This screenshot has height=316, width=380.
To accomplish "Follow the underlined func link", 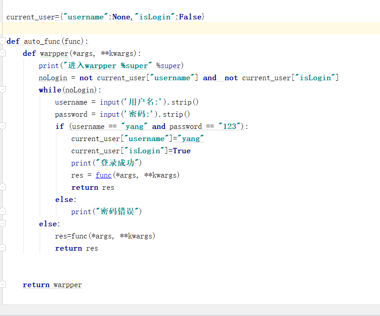I will pos(104,175).
